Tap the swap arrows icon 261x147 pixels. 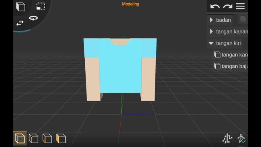[20, 23]
